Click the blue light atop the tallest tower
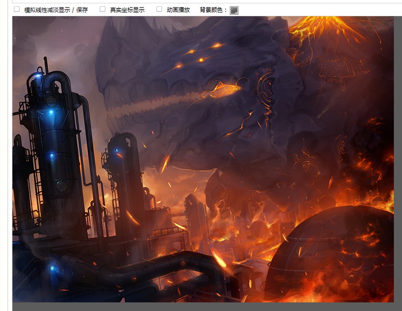 (39, 75)
